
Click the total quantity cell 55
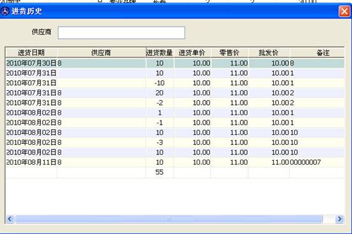159,172
